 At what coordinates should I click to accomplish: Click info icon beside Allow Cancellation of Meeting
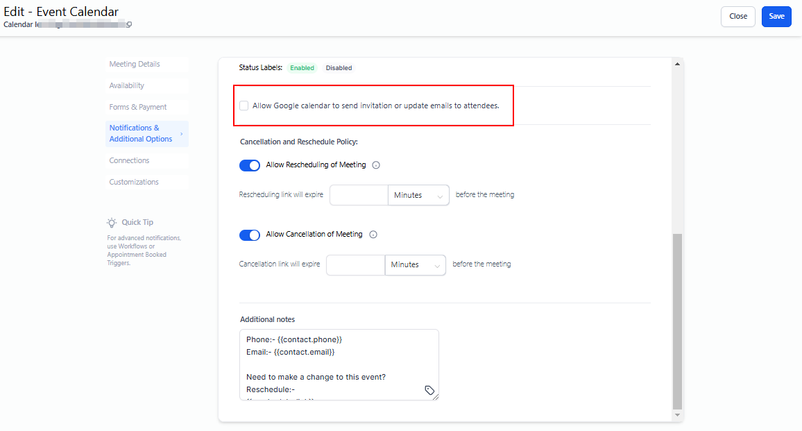click(x=373, y=235)
